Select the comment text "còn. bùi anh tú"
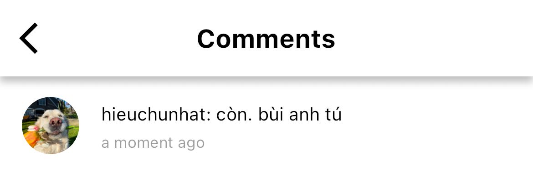 [279, 115]
